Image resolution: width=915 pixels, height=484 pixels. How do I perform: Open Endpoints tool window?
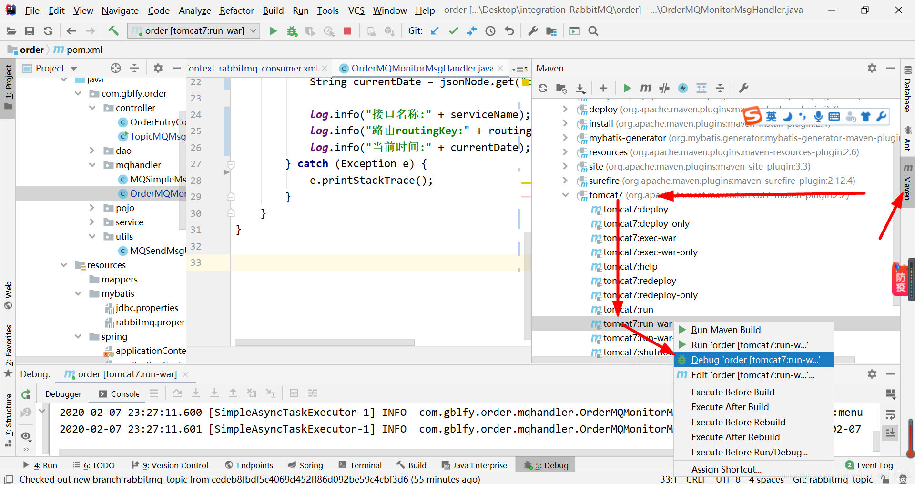point(249,465)
